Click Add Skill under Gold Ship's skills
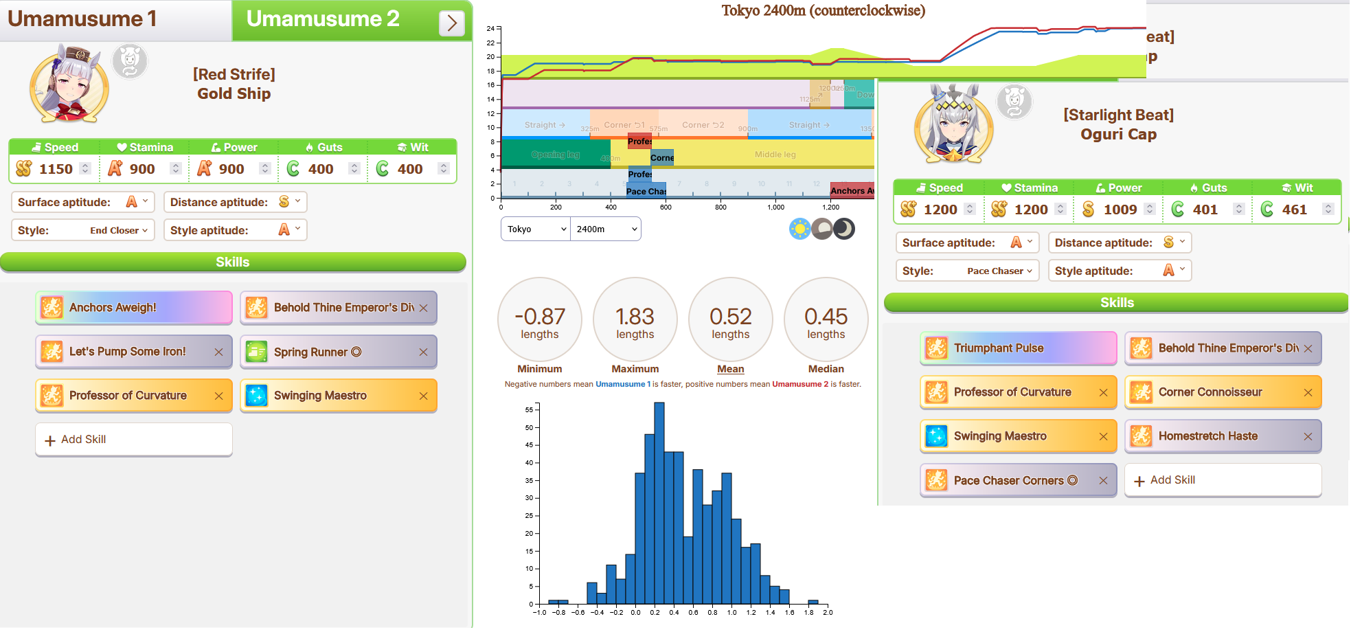1351x632 pixels. (x=134, y=440)
